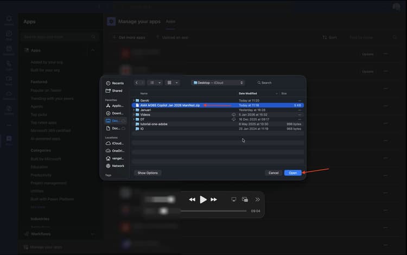Collapse the Workflows section chevron in Teams

point(93,234)
